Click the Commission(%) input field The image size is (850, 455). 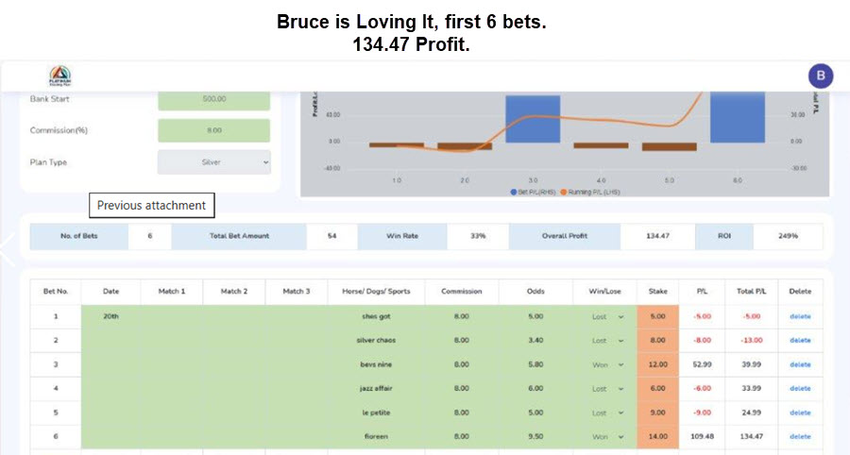(213, 130)
